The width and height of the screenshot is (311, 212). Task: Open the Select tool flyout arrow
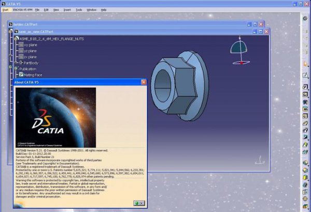pyautogui.click(x=308, y=66)
